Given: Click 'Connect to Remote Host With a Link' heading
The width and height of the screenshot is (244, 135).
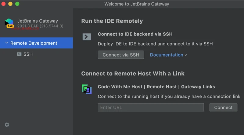Looking at the screenshot, I should coord(133,73).
